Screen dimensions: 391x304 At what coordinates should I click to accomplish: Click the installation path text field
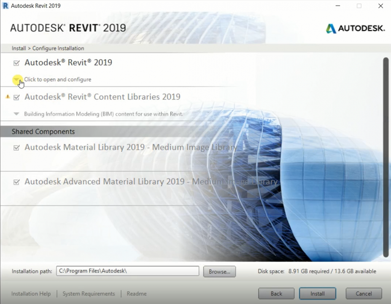pos(127,271)
